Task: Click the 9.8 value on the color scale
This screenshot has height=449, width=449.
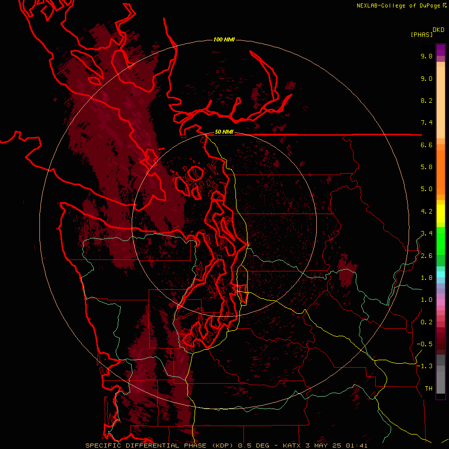Action: point(427,56)
